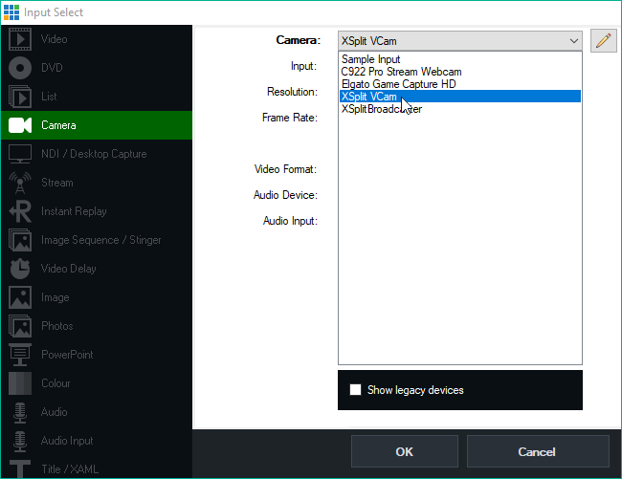
Task: Choose XSplitBroadcaster from camera list
Action: click(460, 109)
